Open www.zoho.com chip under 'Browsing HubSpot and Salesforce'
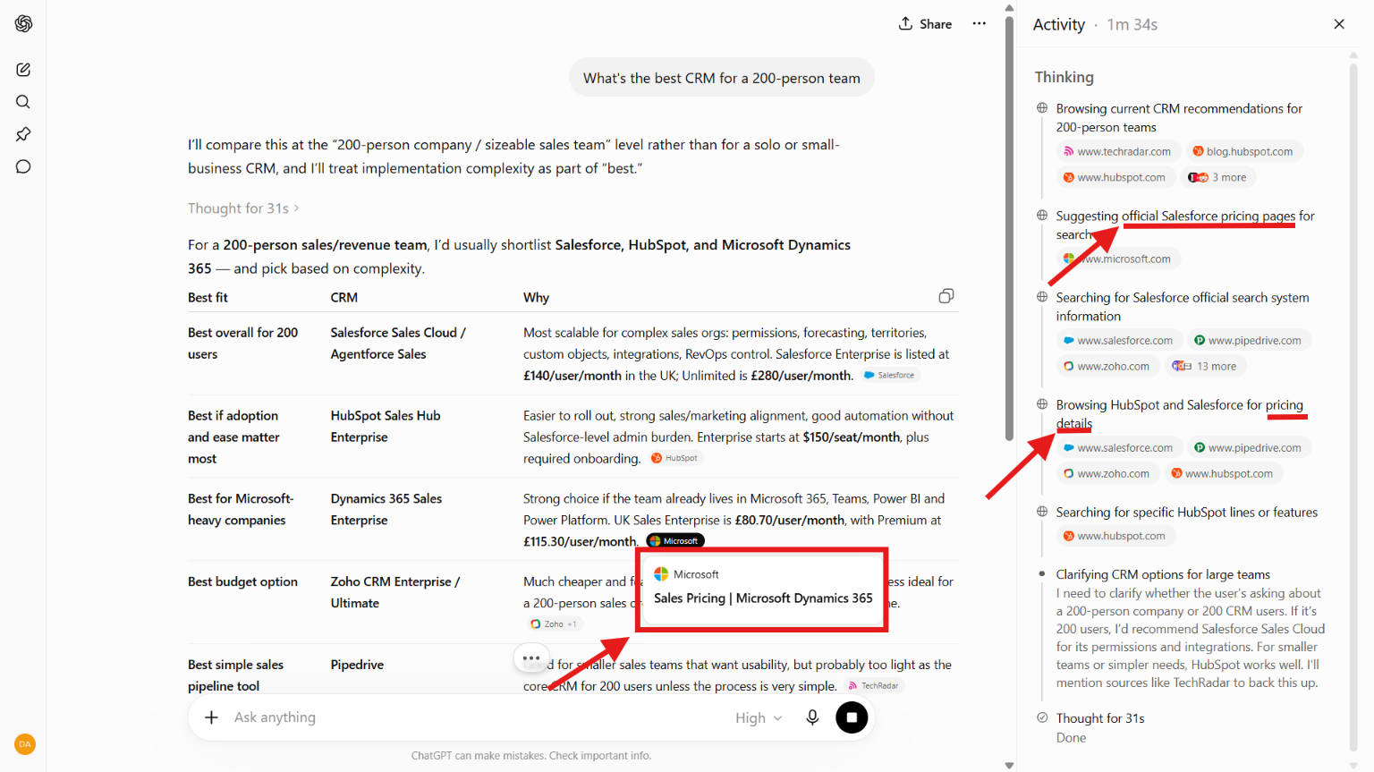This screenshot has height=772, width=1374. pyautogui.click(x=1107, y=474)
